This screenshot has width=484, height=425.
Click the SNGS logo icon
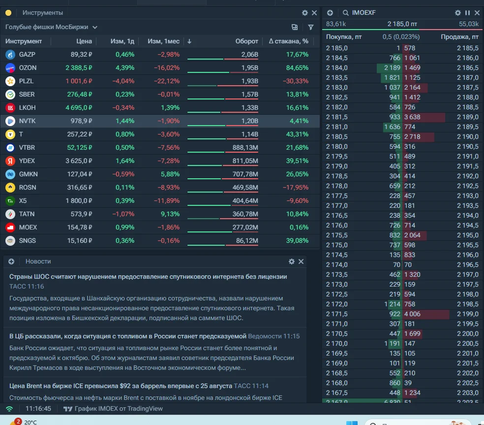pos(10,240)
